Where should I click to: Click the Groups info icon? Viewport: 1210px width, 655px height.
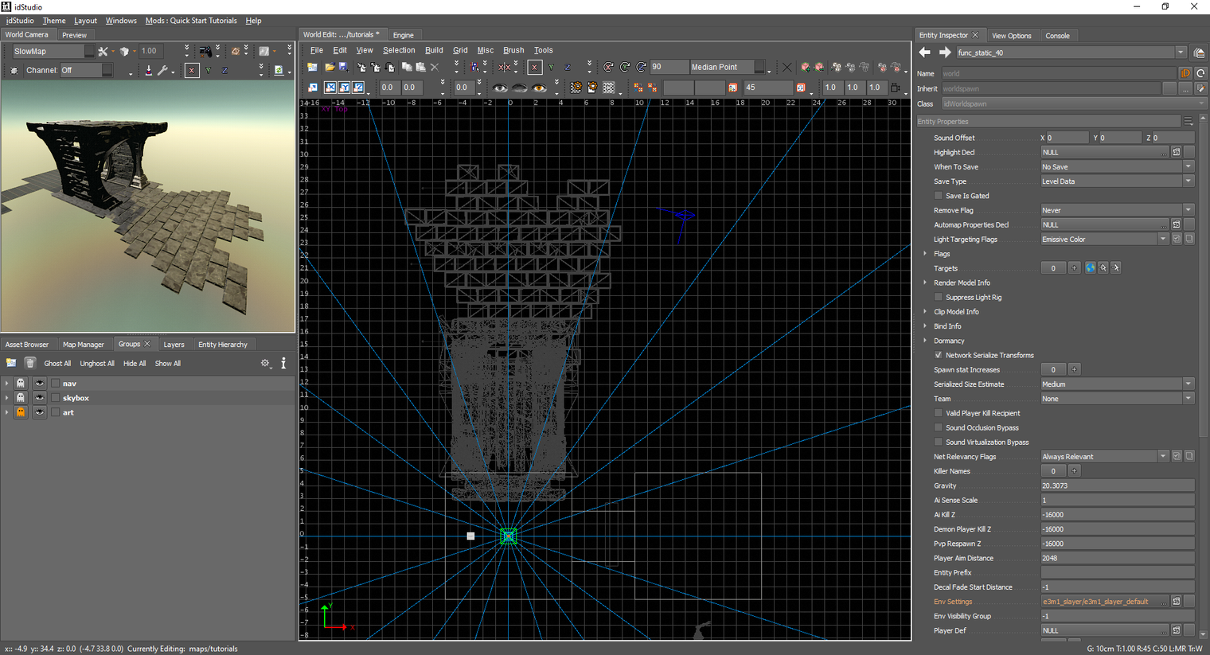click(x=283, y=363)
